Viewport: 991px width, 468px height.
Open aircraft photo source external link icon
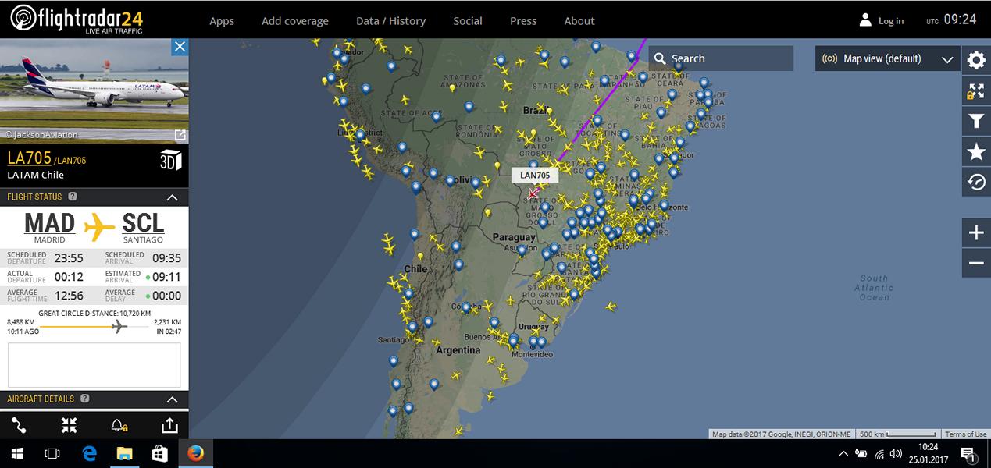click(180, 135)
